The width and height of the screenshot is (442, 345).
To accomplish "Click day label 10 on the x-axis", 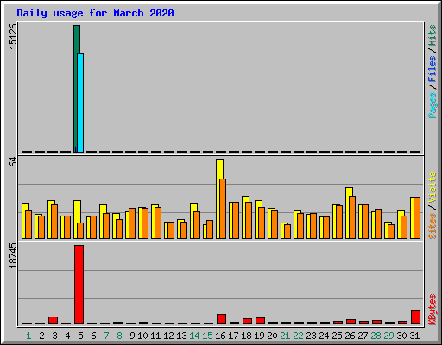I will click(142, 336).
